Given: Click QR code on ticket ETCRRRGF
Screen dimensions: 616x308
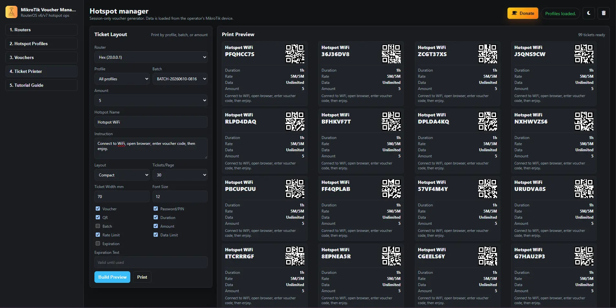Looking at the screenshot, I should (x=295, y=256).
